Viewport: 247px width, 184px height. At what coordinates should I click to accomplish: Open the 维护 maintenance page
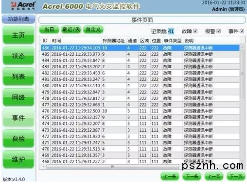18,159
